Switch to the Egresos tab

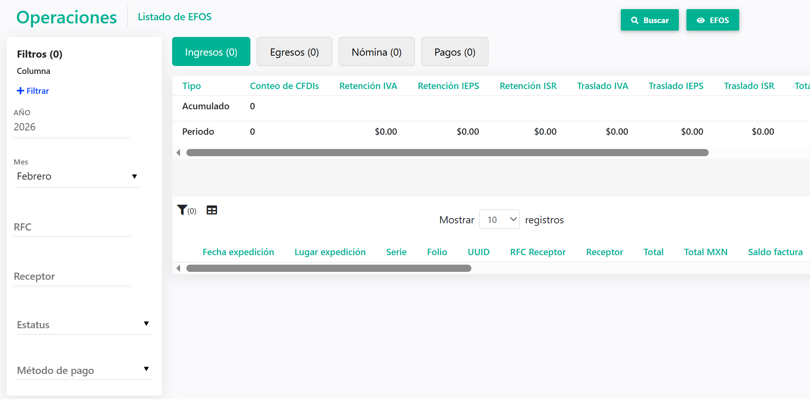(x=294, y=52)
